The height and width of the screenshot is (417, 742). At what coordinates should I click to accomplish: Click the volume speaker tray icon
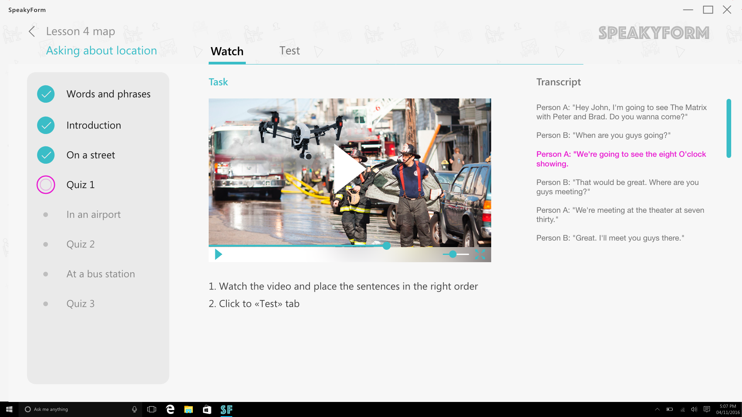pos(694,409)
